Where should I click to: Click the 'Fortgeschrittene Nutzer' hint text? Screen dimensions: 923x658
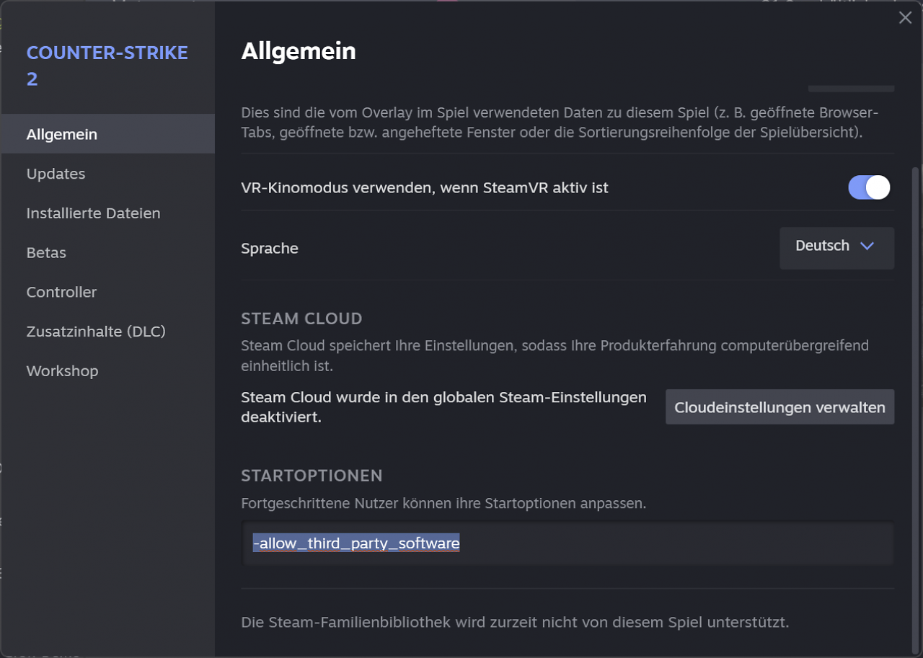click(x=443, y=503)
